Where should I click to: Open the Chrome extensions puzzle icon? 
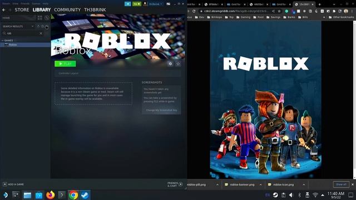(x=334, y=11)
